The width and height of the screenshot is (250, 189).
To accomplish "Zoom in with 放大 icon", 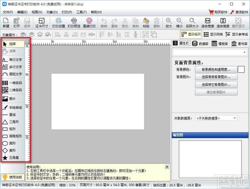I will point(169,23).
